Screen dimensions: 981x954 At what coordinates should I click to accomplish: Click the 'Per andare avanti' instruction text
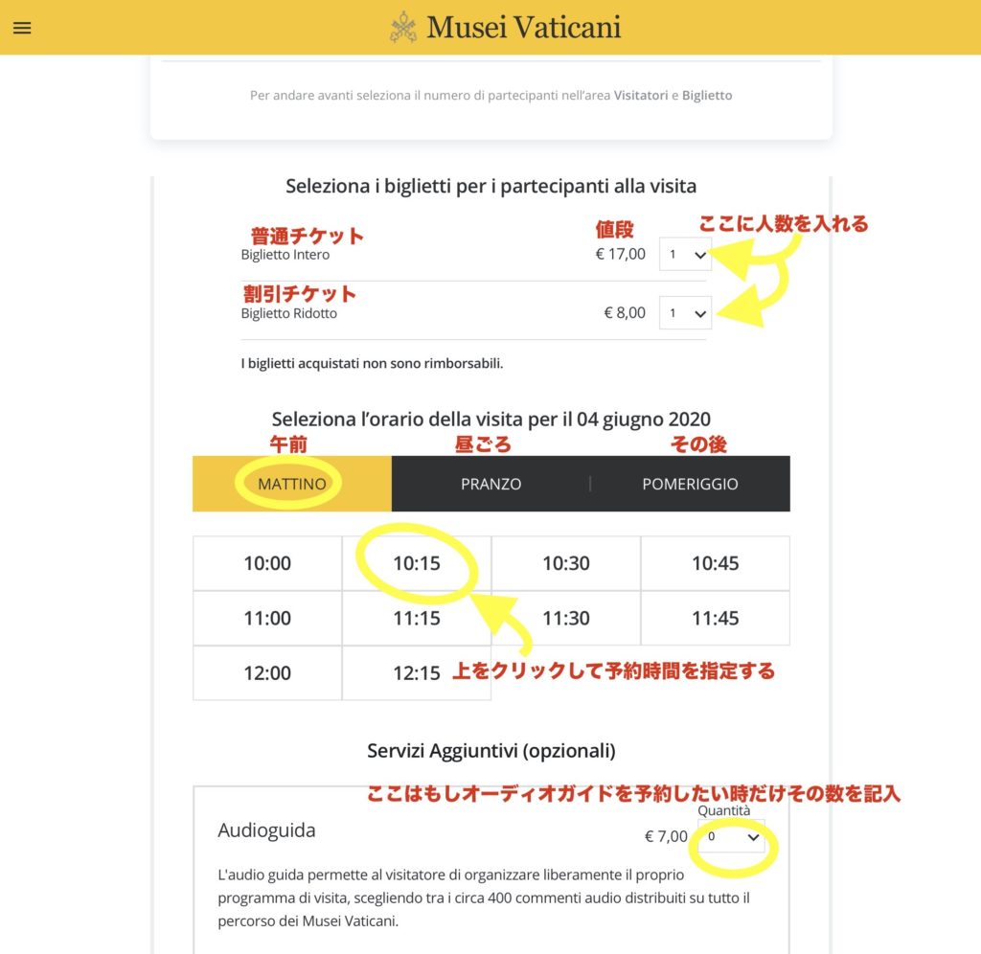(x=491, y=95)
